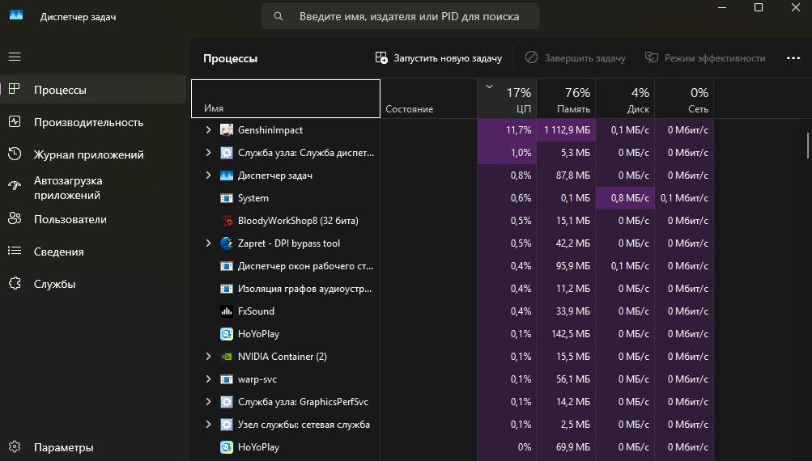Select the BloodyWorkShop8 (32 бита) name
This screenshot has height=461, width=812.
point(298,221)
